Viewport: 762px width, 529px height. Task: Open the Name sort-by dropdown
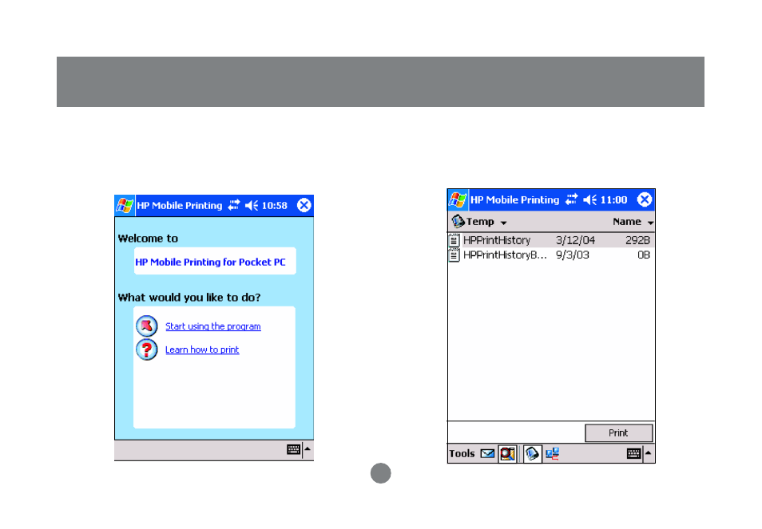click(x=651, y=223)
